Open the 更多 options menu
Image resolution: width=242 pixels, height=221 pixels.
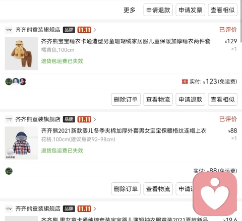[x=130, y=10]
